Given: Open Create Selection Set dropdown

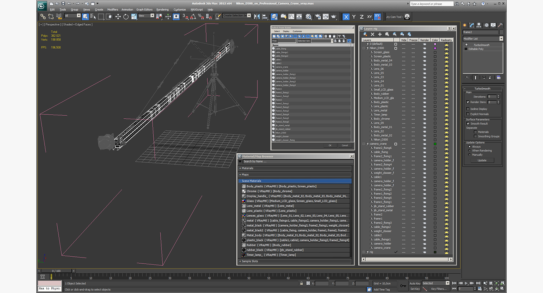Looking at the screenshot, I should point(237,16).
